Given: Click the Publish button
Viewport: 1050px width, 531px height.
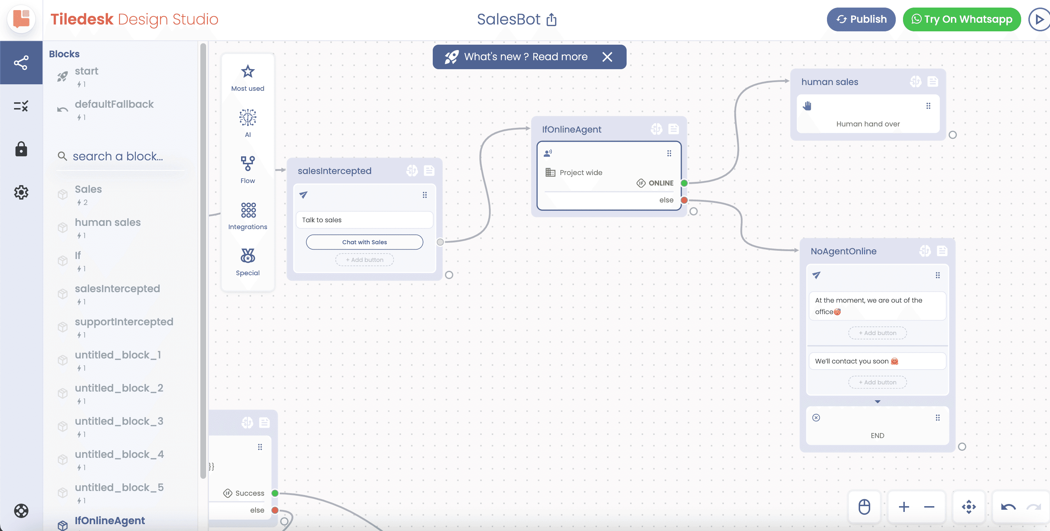Looking at the screenshot, I should pyautogui.click(x=861, y=19).
